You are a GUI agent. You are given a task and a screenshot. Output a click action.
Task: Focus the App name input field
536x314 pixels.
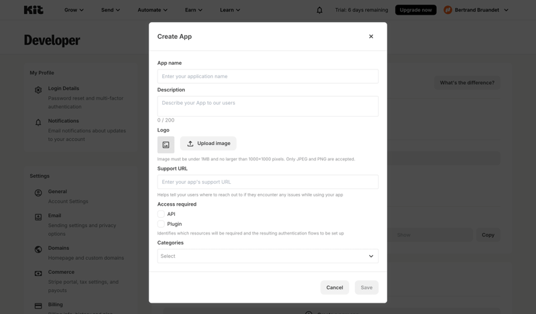[267, 76]
